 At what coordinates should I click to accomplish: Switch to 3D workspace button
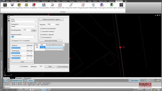(x=10, y=80)
